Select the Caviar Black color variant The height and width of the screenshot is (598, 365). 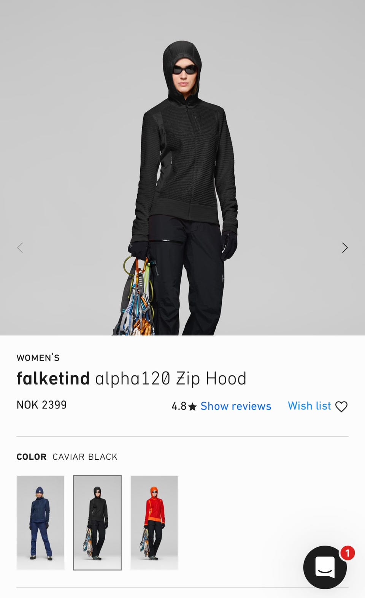pyautogui.click(x=97, y=523)
